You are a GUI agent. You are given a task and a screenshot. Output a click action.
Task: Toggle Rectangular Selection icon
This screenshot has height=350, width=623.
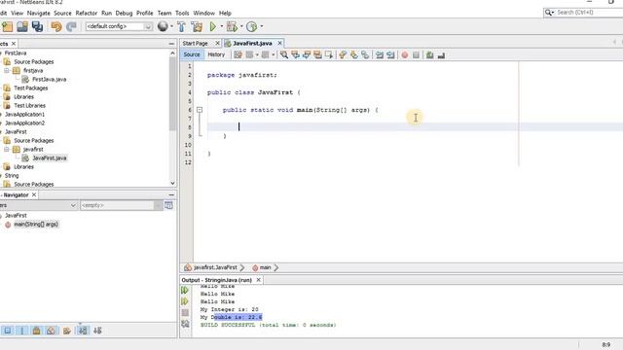coord(329,54)
